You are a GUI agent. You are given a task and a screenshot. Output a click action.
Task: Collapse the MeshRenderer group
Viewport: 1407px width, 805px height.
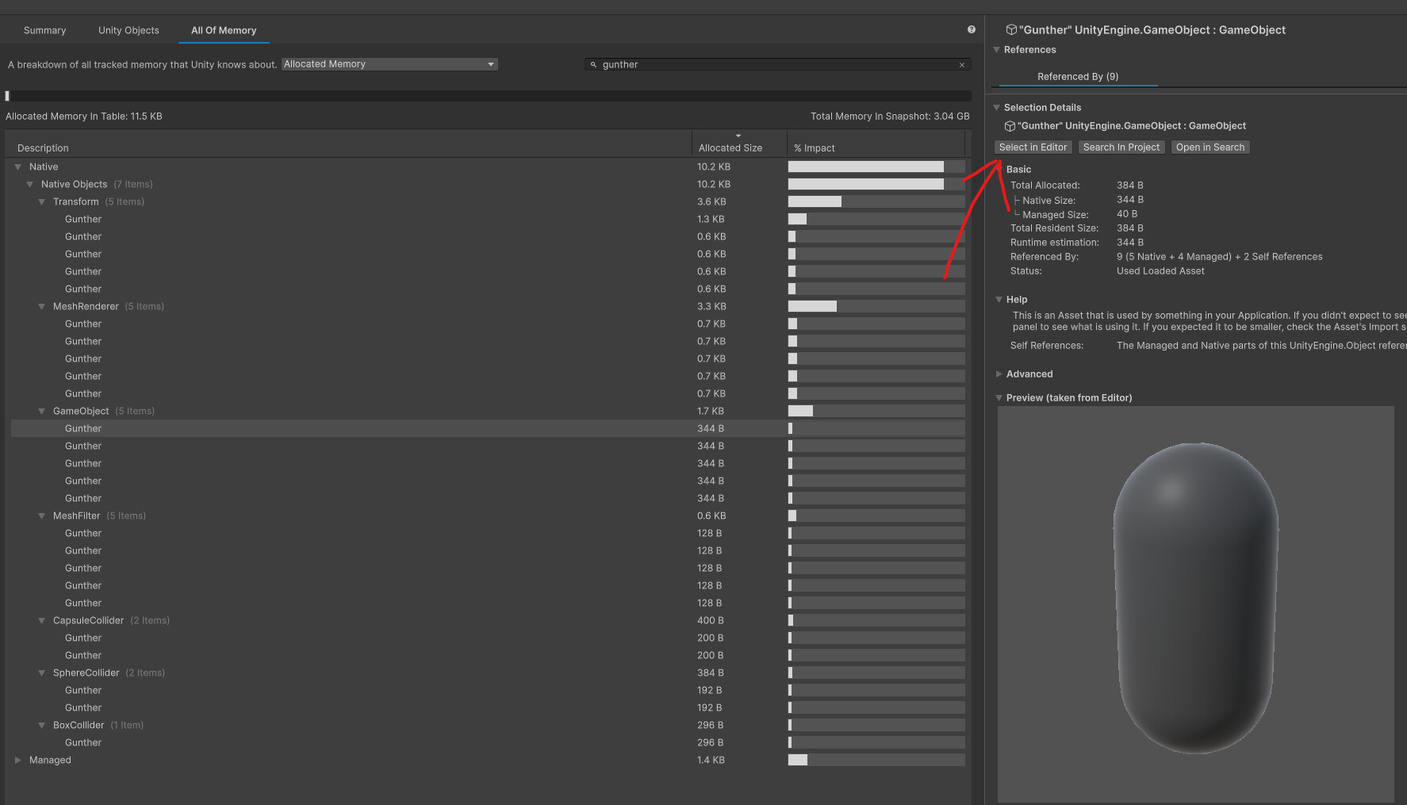pos(42,306)
